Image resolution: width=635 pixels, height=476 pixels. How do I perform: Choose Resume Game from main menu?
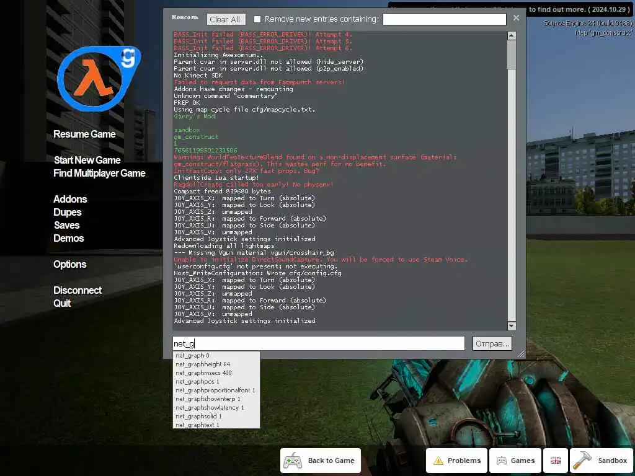84,134
